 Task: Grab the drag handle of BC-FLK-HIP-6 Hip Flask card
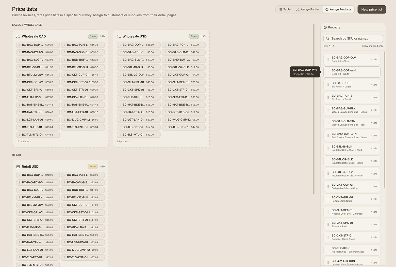tap(328, 250)
